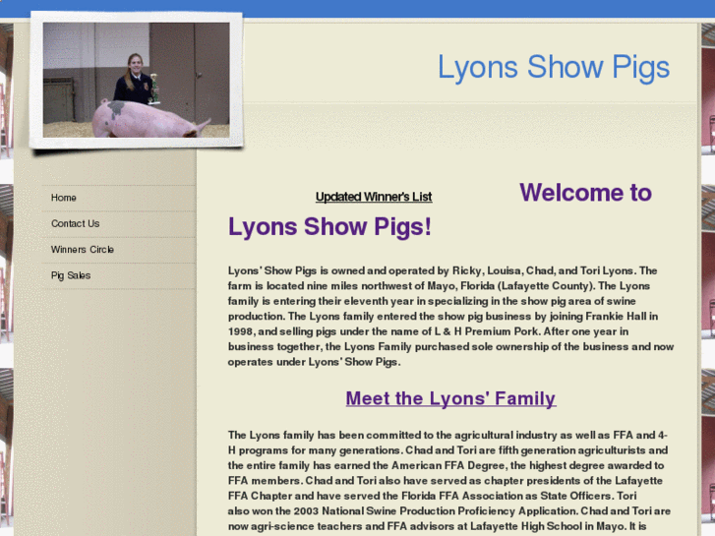Select the 'Lyons Show Pigs!' purple heading

coord(329,227)
